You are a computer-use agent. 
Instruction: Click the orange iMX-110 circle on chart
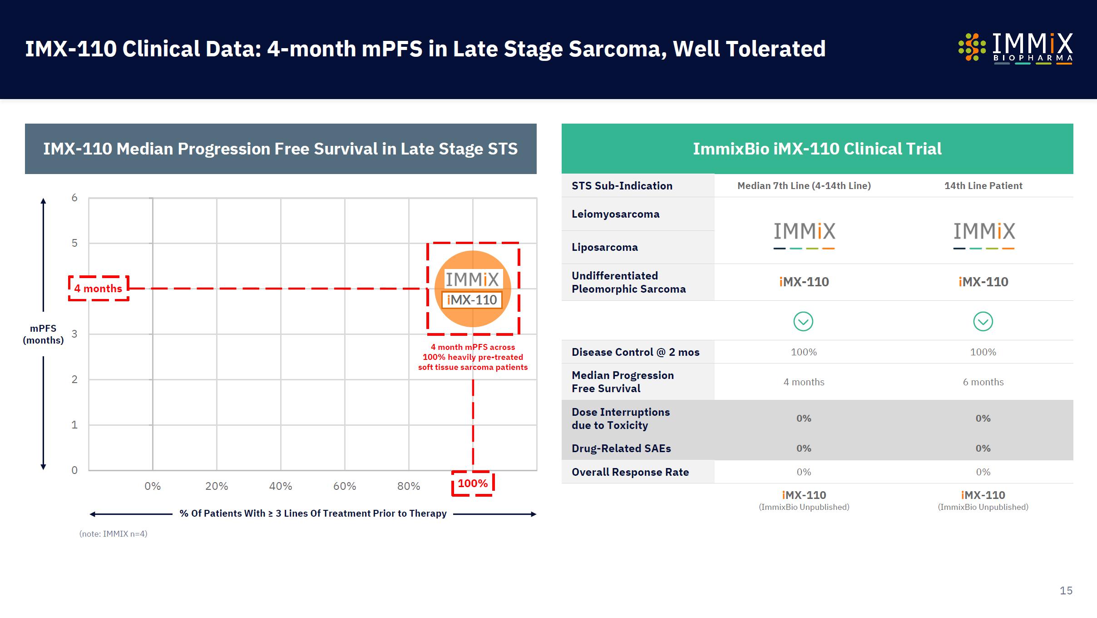(x=473, y=289)
